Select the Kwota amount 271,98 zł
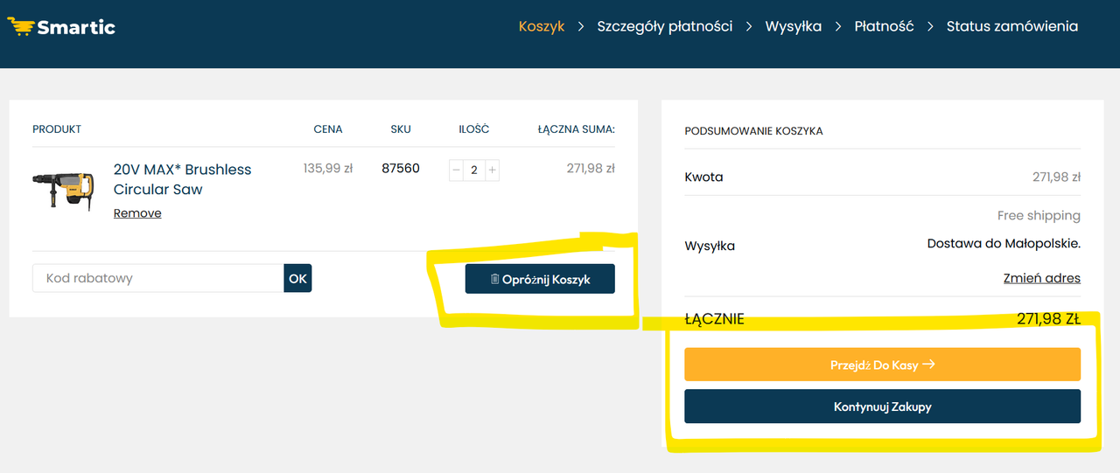This screenshot has width=1120, height=473. 1057,177
